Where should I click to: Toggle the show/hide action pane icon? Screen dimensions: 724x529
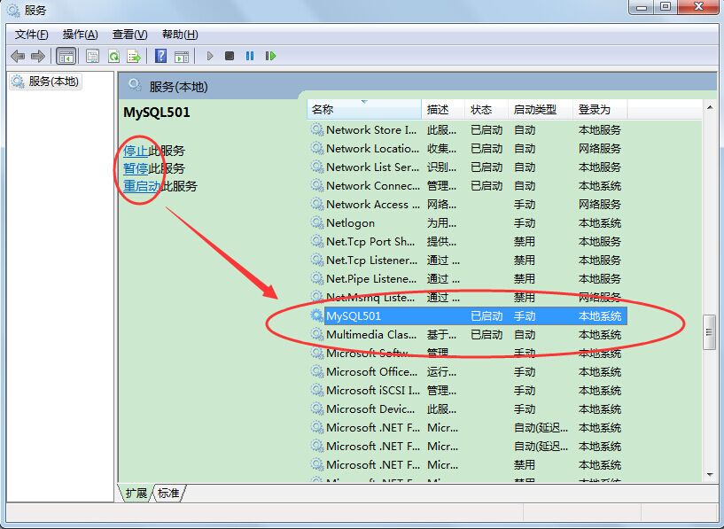point(182,57)
